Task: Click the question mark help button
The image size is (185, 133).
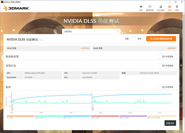Action: pyautogui.click(x=118, y=32)
